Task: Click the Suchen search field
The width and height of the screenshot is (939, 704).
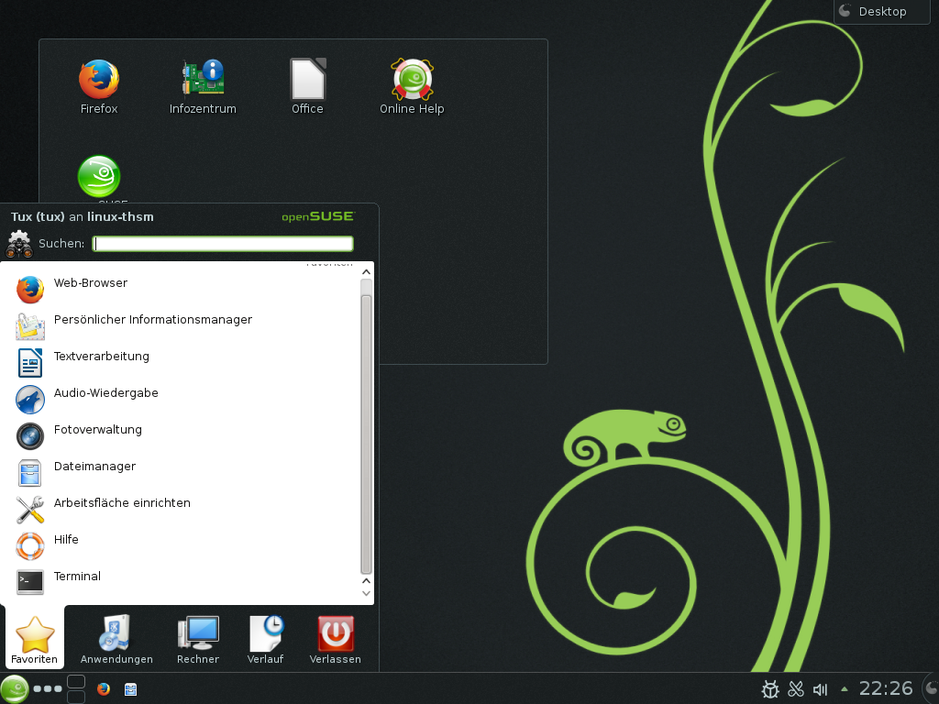Action: point(223,244)
